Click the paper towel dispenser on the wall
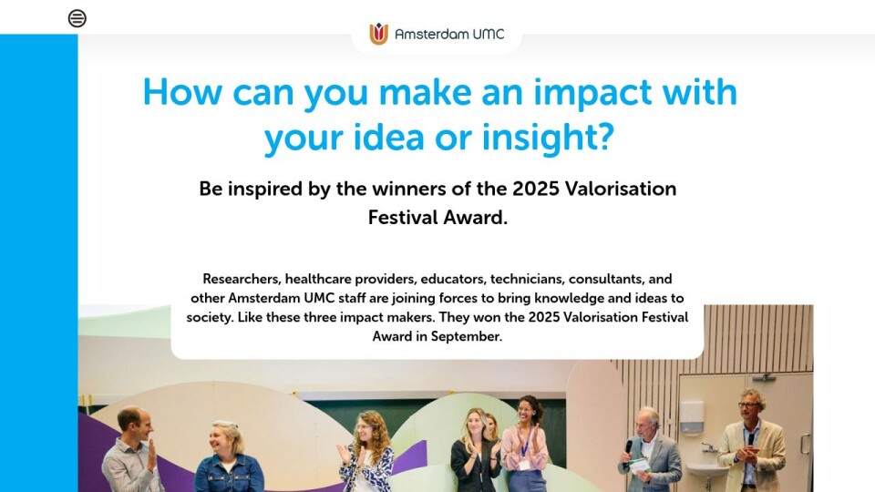This screenshot has height=492, width=875. pyautogui.click(x=691, y=416)
